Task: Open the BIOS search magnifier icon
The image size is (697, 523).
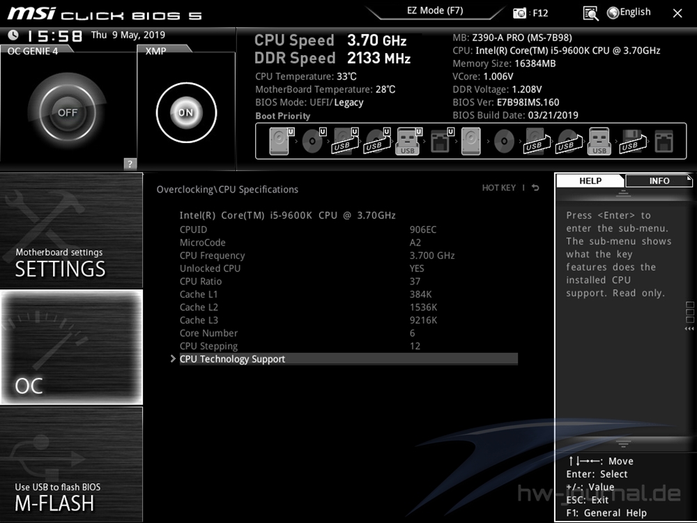Action: 590,13
